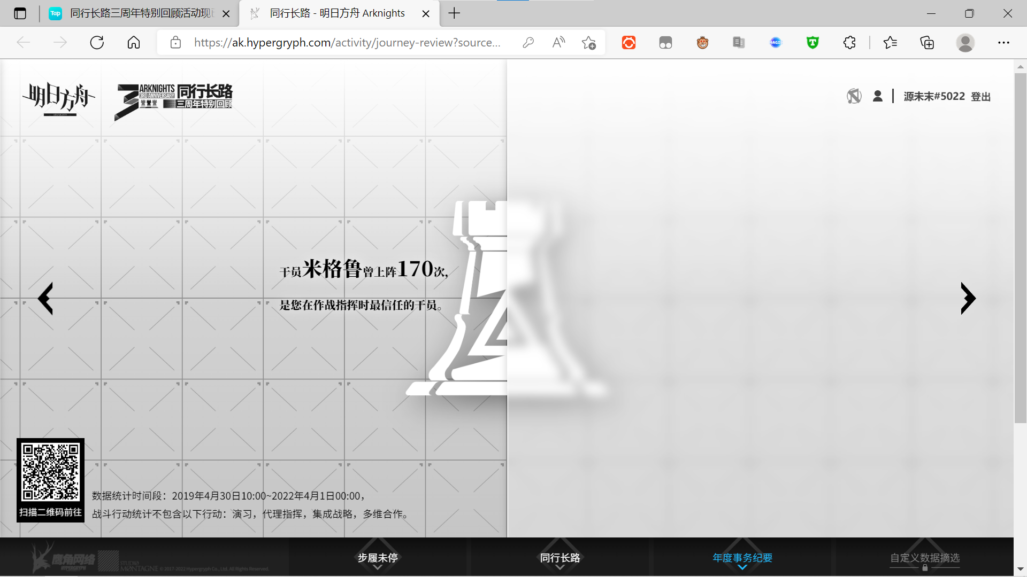The height and width of the screenshot is (577, 1027).
Task: Open the 年度事务纪要 section
Action: click(742, 558)
